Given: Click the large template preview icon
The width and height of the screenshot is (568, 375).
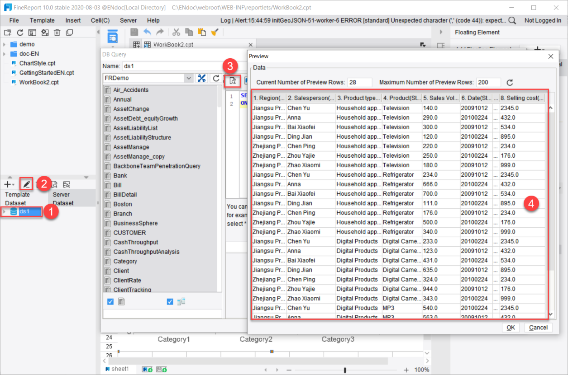Looking at the screenshot, I should (x=112, y=37).
